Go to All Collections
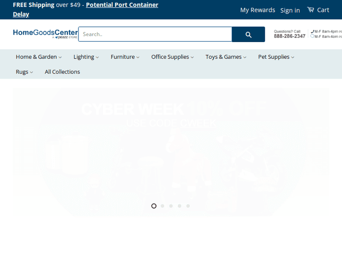 62,72
